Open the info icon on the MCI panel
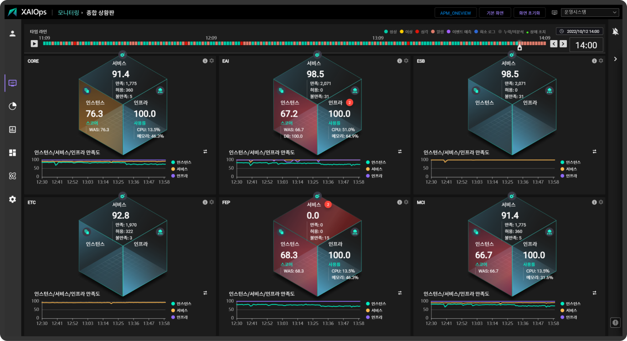The width and height of the screenshot is (627, 341). 594,202
